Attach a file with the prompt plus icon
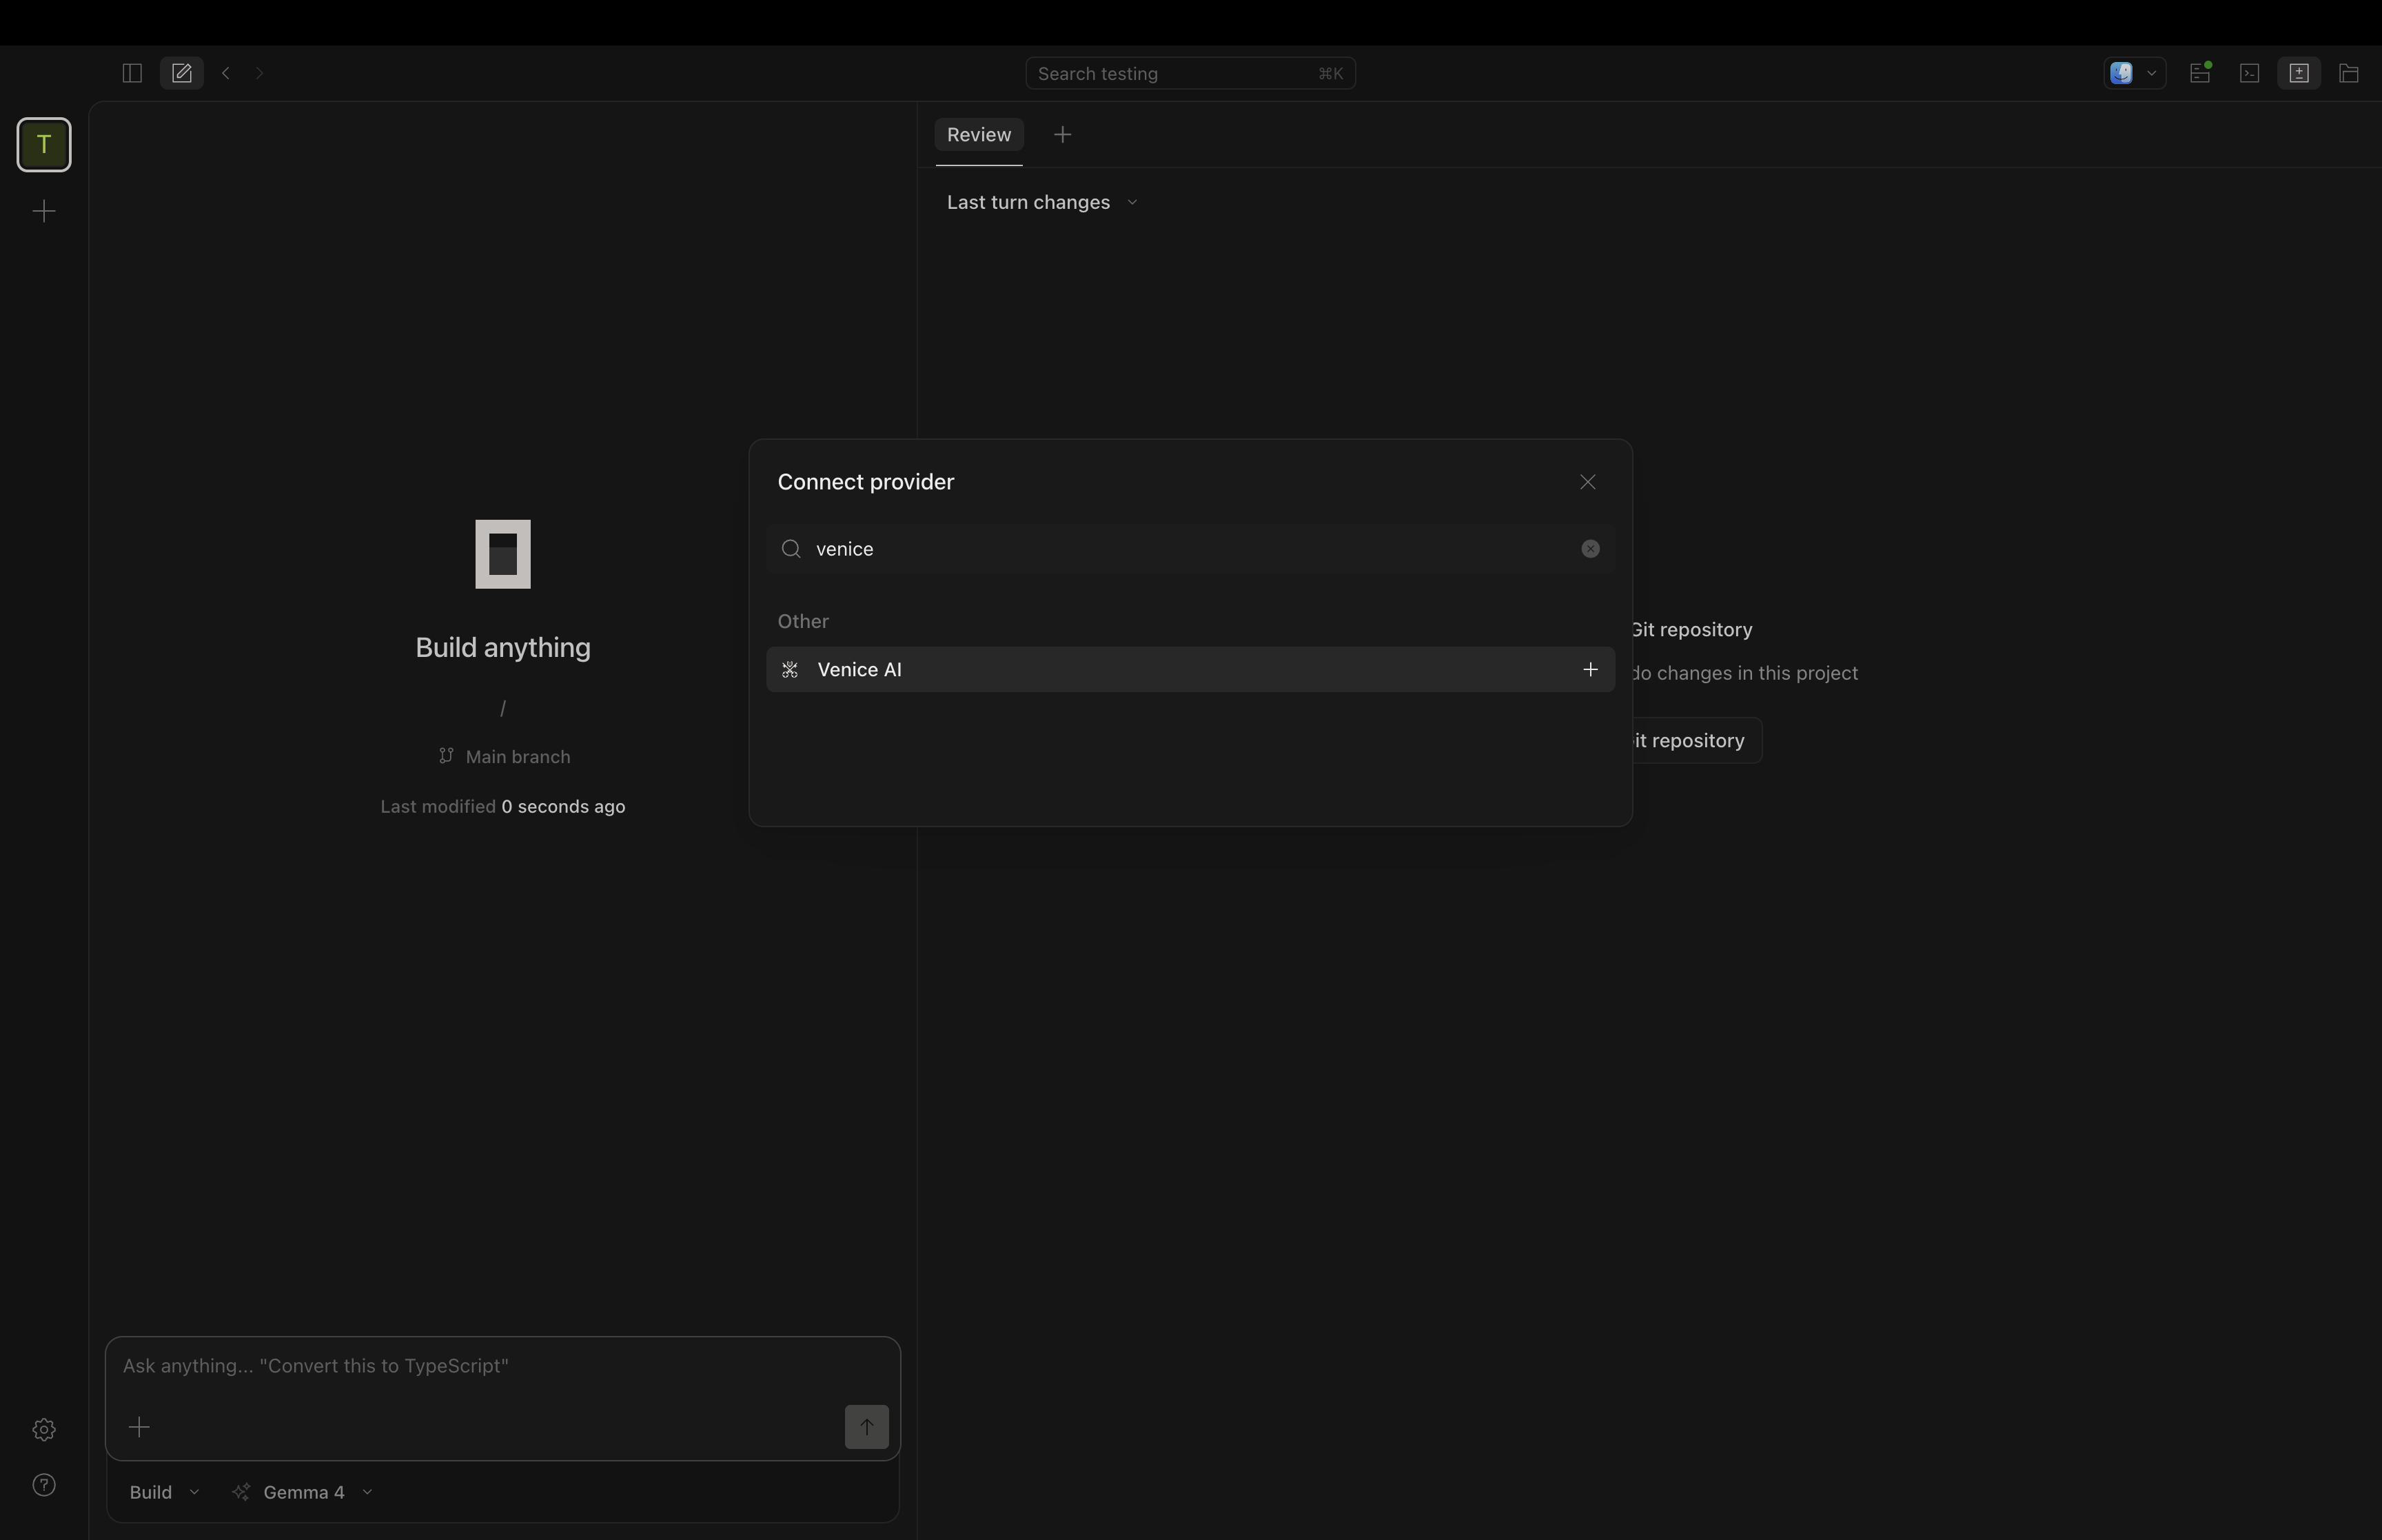This screenshot has height=1540, width=2382. (x=139, y=1427)
